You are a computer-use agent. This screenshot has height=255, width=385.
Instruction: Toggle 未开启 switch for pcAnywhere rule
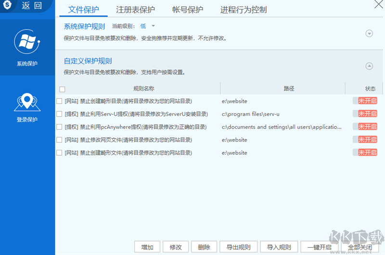365,127
